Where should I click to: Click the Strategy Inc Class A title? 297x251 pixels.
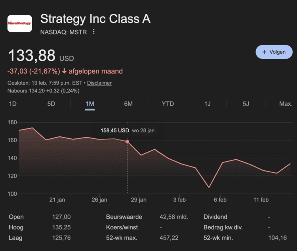pos(95,19)
